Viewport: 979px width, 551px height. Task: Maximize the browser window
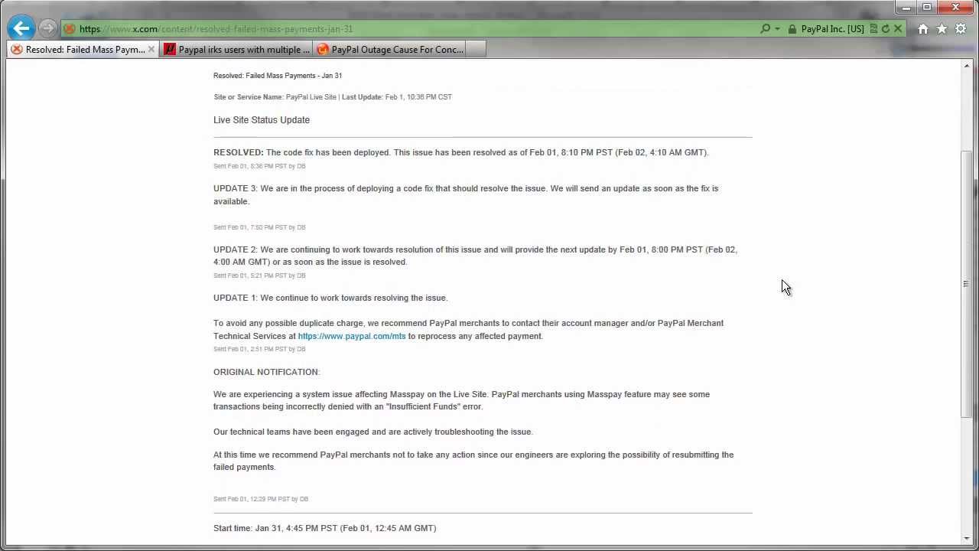pyautogui.click(x=927, y=8)
